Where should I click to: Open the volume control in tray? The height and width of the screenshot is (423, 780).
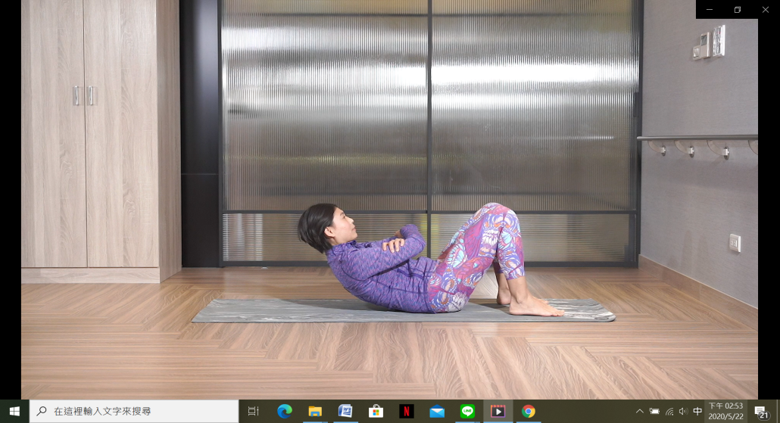pos(684,411)
